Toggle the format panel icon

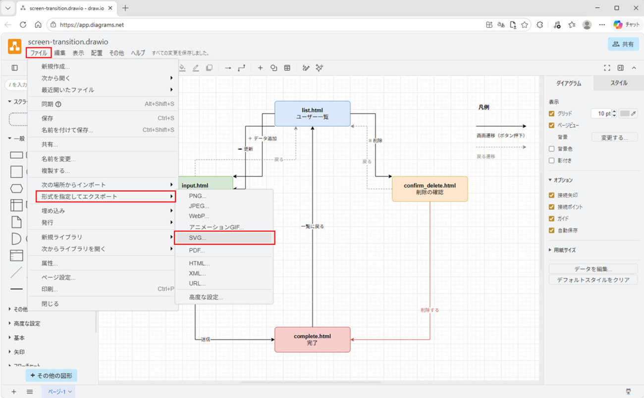pos(620,68)
